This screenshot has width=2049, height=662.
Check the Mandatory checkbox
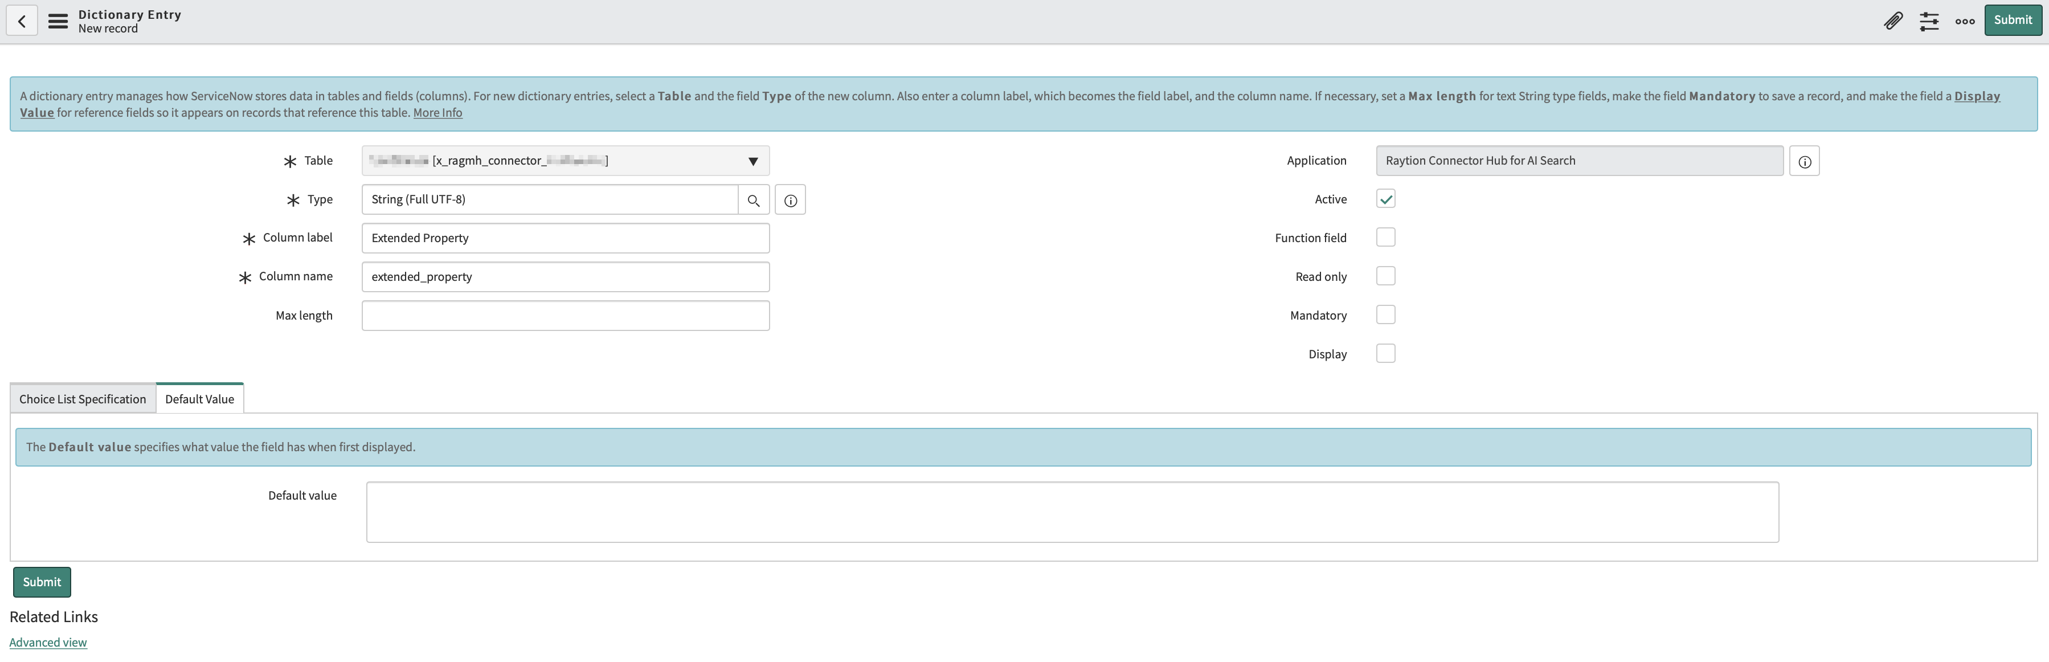tap(1385, 315)
